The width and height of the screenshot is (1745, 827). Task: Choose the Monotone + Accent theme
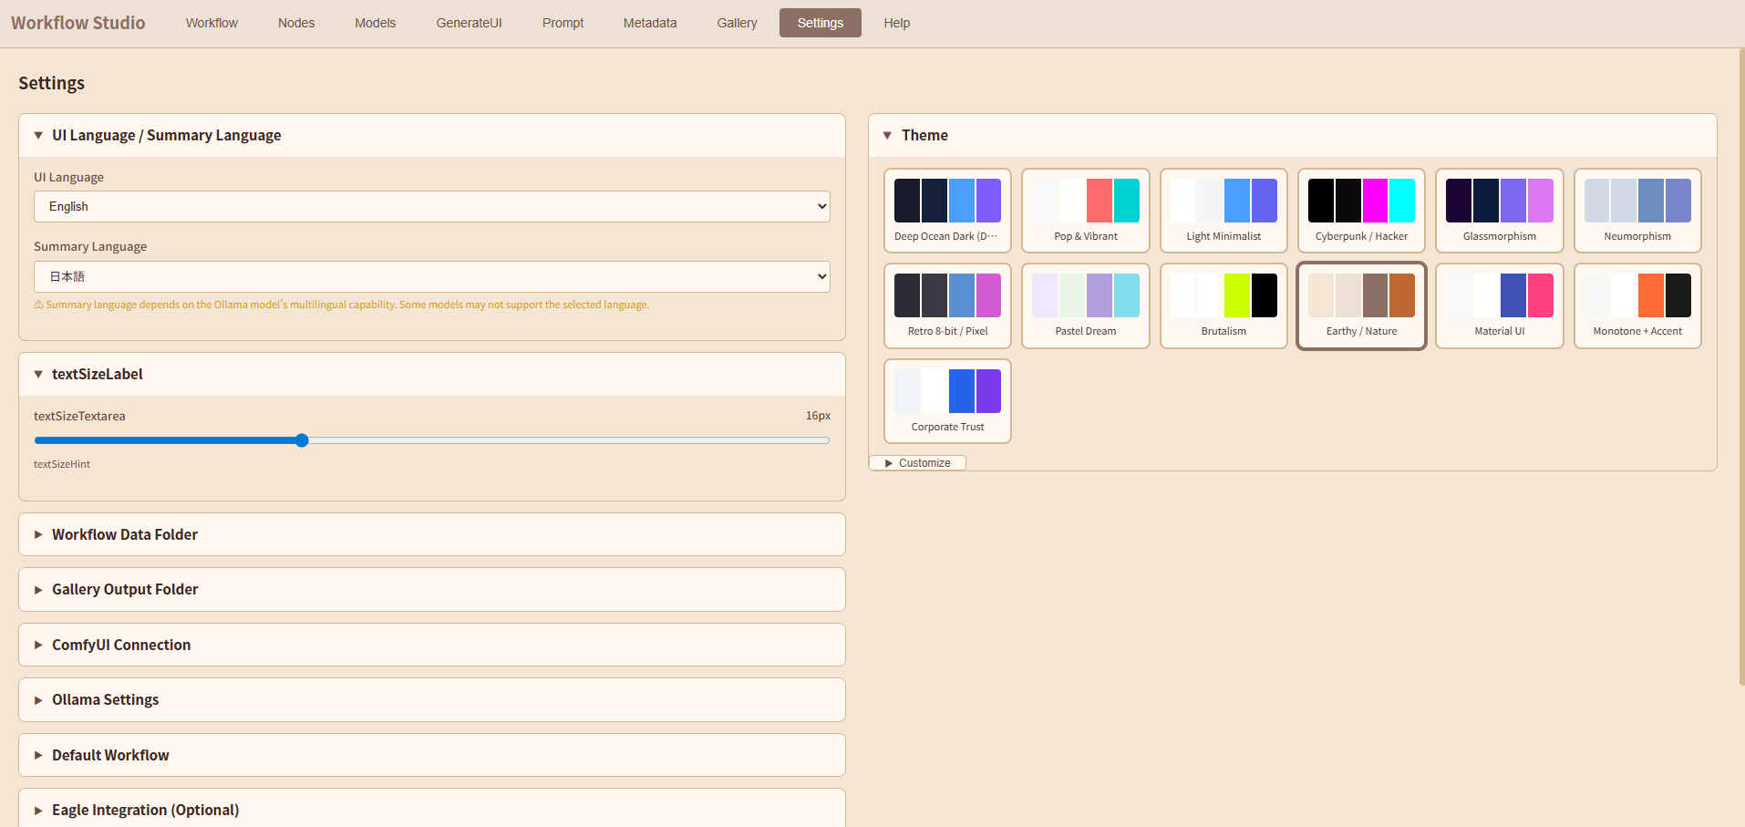(1637, 305)
